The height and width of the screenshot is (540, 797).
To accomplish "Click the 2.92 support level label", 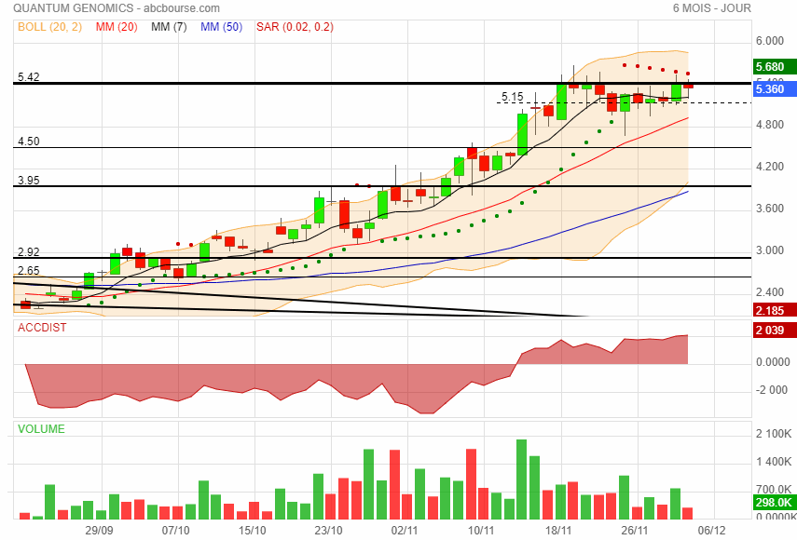I will [x=29, y=251].
